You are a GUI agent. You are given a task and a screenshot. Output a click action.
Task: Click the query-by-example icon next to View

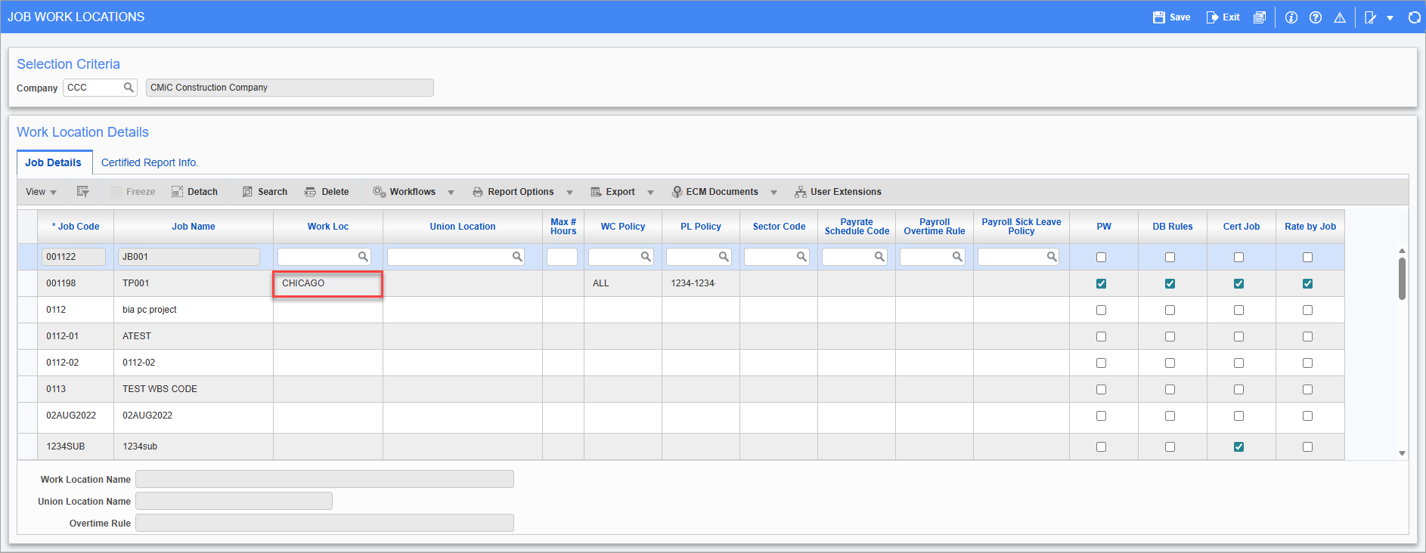pos(83,192)
